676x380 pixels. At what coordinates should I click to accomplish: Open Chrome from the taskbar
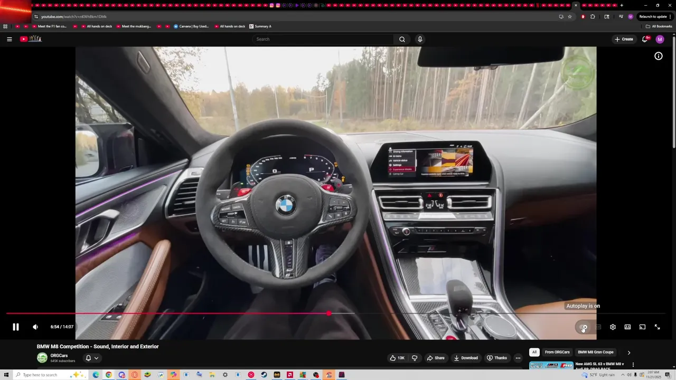pos(108,375)
